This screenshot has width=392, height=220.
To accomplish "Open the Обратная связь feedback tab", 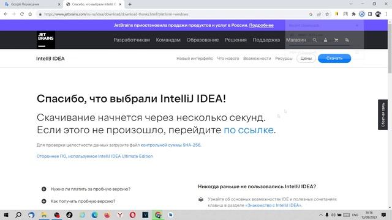I will [383, 115].
